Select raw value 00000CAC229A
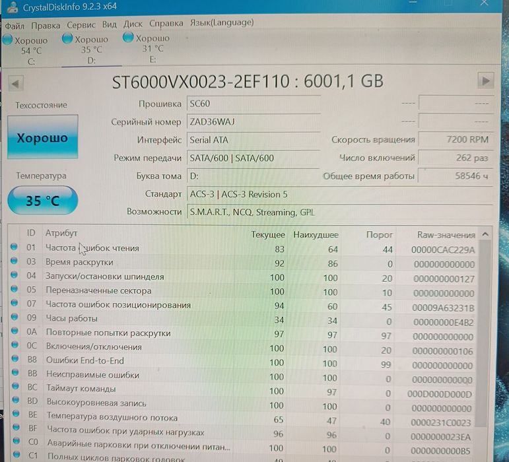 [x=443, y=250]
